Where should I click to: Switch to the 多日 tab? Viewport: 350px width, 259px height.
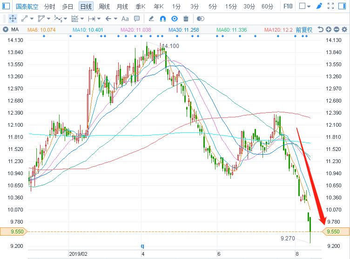67,7
